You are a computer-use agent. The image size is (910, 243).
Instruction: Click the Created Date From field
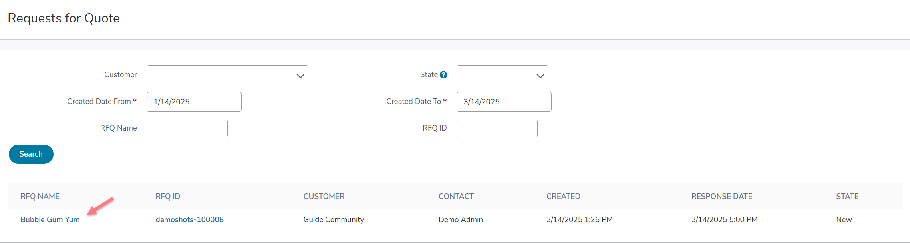click(x=194, y=102)
